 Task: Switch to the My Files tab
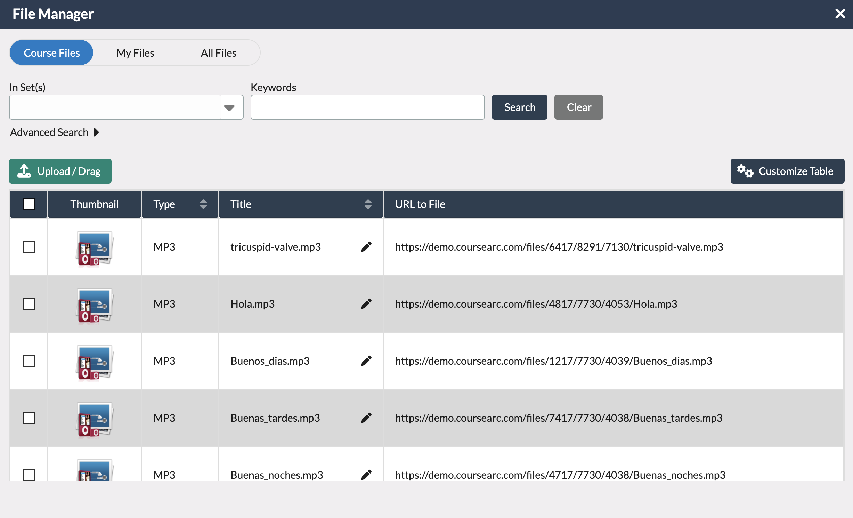(135, 53)
